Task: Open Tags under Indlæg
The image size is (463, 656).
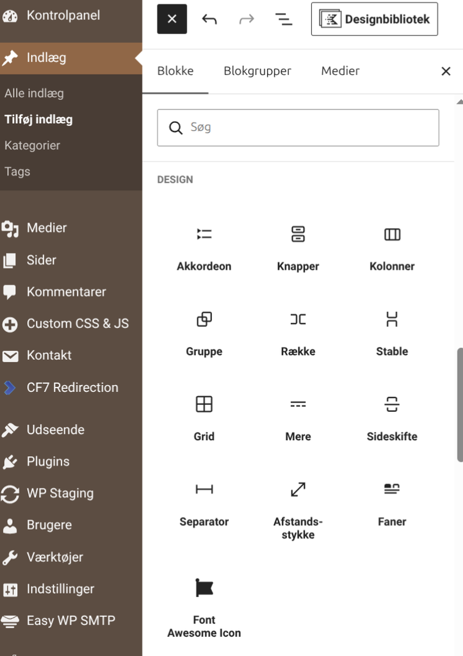Action: [x=17, y=172]
